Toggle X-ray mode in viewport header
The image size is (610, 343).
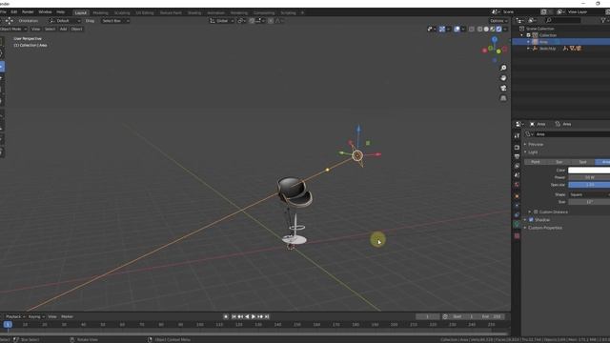(472, 29)
